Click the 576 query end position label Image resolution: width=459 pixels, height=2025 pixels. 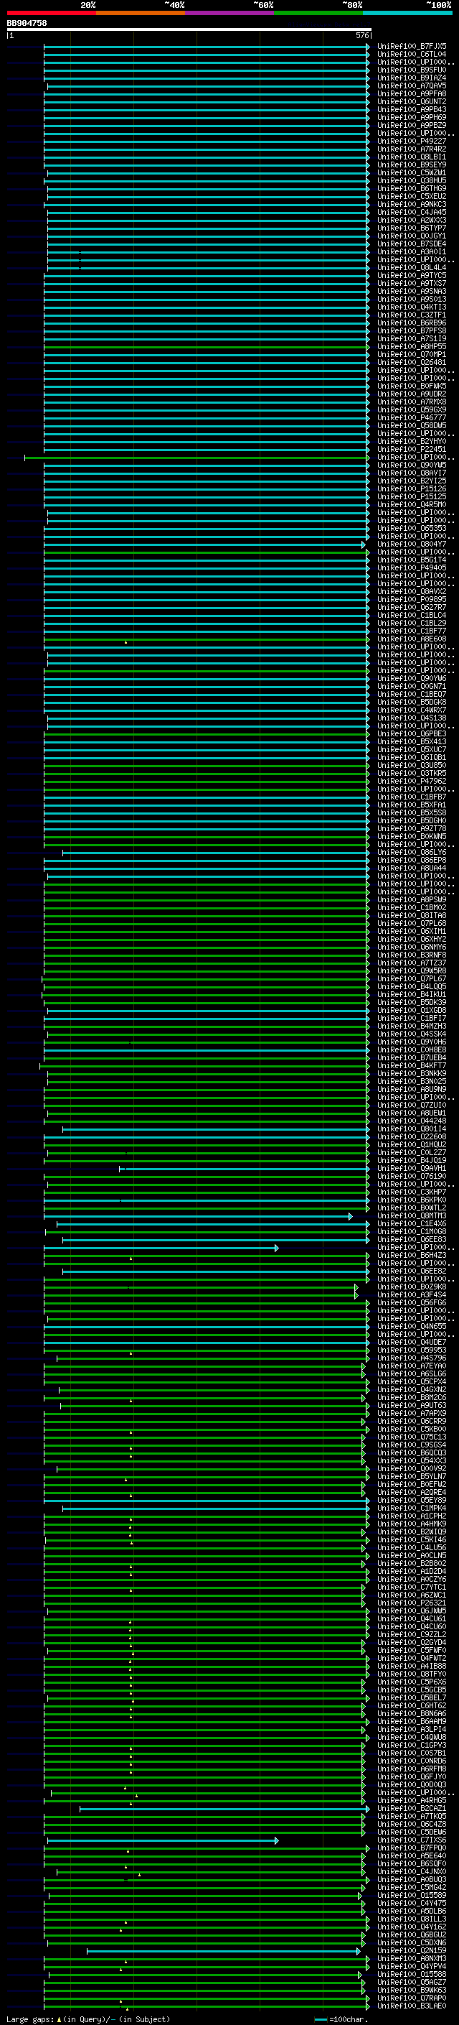361,35
